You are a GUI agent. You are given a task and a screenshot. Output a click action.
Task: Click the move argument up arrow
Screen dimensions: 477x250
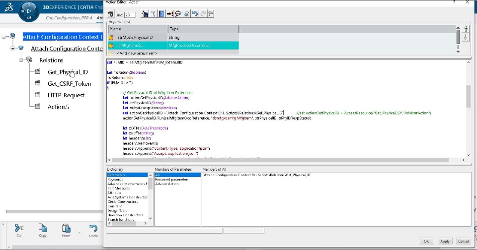coord(466,29)
